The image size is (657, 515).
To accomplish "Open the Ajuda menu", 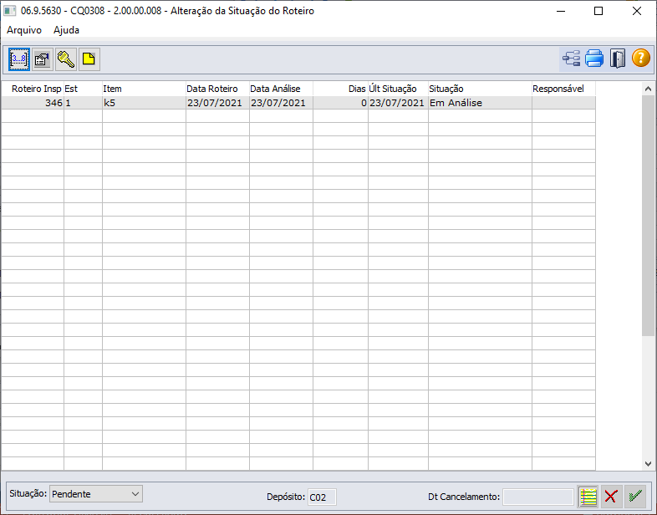I will click(66, 30).
